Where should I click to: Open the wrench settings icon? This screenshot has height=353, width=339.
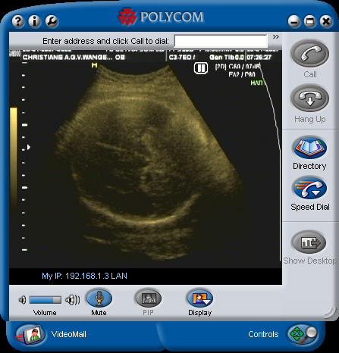52,21
